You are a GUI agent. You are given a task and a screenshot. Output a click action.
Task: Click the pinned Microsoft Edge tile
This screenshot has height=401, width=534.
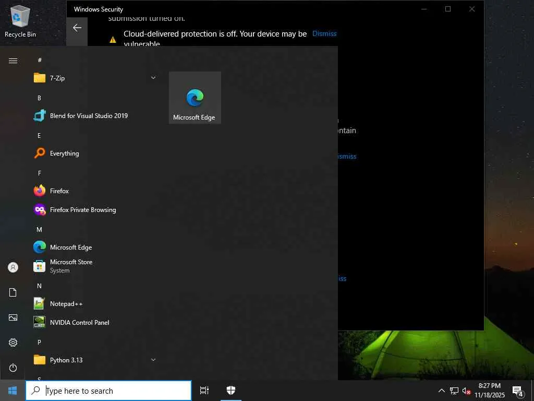(x=195, y=98)
